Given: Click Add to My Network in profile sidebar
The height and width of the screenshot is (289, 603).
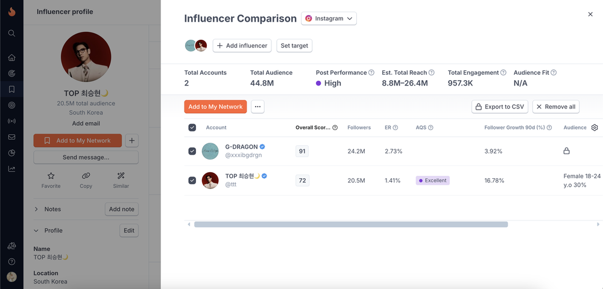Looking at the screenshot, I should (x=78, y=140).
